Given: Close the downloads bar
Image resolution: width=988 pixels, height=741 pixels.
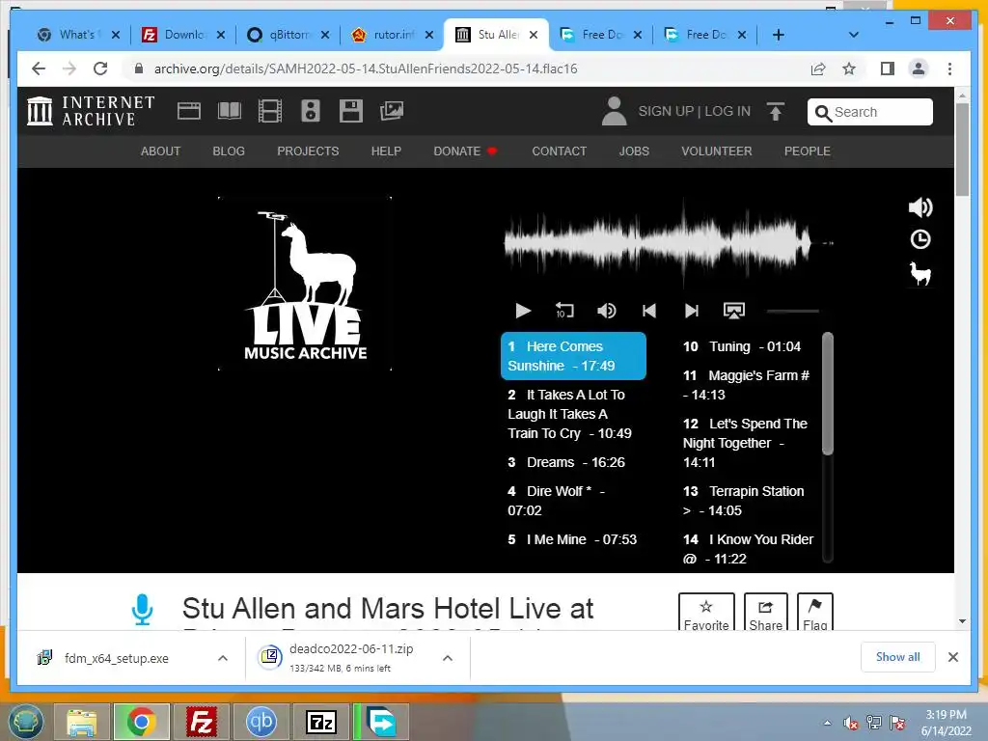Looking at the screenshot, I should pos(953,657).
